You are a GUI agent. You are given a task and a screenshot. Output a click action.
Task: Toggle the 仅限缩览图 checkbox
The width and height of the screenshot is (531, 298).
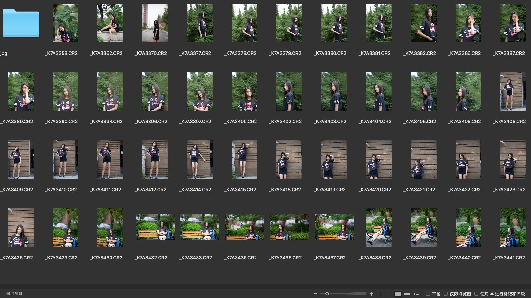click(446, 294)
